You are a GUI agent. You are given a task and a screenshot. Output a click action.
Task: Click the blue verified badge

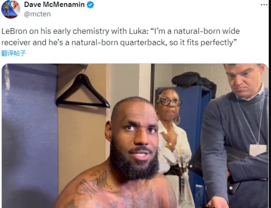pyautogui.click(x=90, y=5)
